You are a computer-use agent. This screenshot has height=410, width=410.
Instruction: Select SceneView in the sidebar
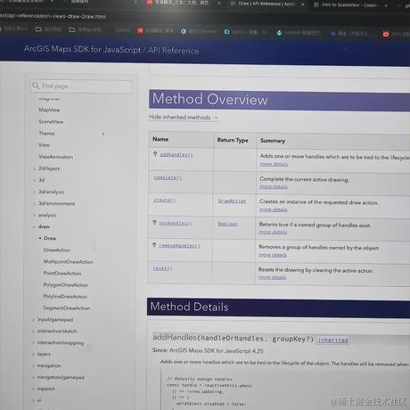(51, 121)
